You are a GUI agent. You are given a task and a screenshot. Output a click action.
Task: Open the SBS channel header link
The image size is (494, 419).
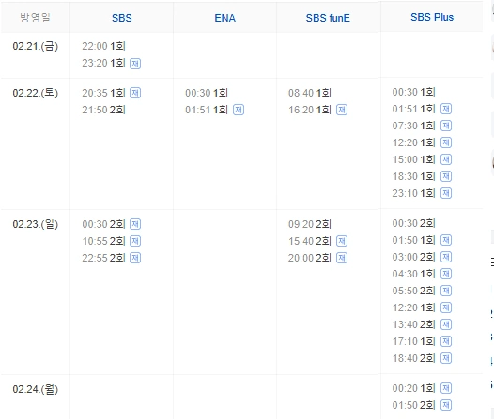(x=121, y=18)
